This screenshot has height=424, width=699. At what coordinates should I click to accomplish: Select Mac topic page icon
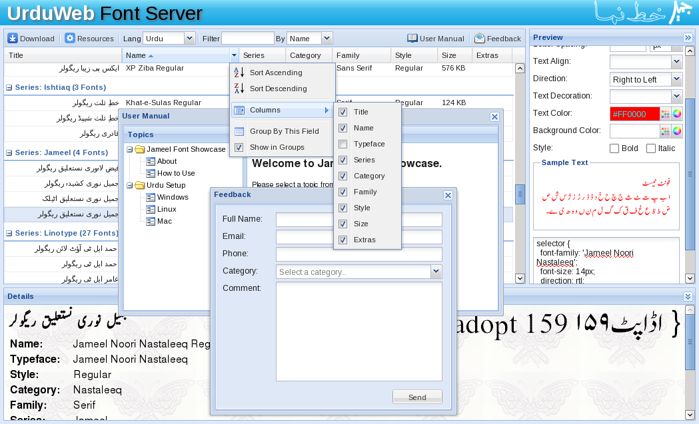[151, 222]
